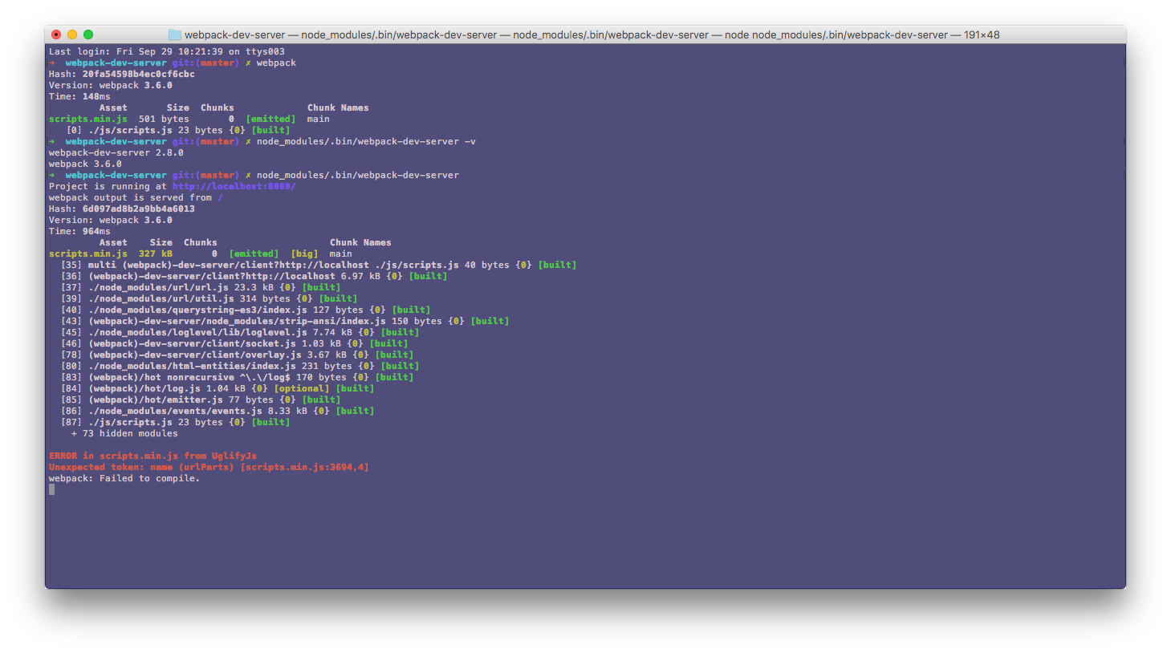Image resolution: width=1171 pixels, height=653 pixels.
Task: Click the '(webpack)/hot nonrecursive' module line
Action: coord(237,377)
